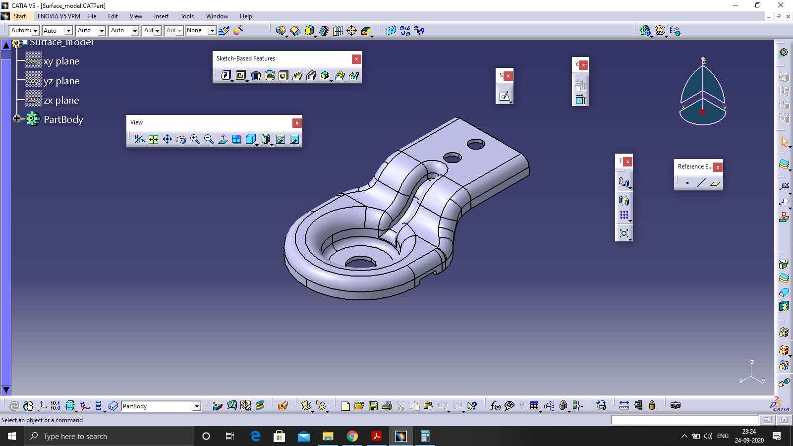
Task: Click the power input field in status bar
Action: point(685,420)
